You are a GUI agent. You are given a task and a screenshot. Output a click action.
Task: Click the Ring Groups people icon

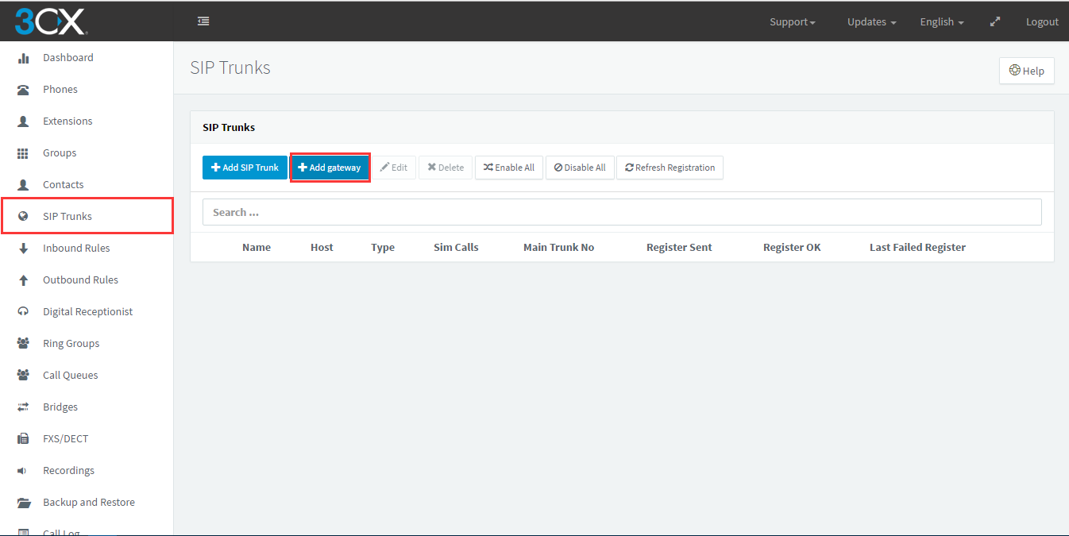coord(23,344)
